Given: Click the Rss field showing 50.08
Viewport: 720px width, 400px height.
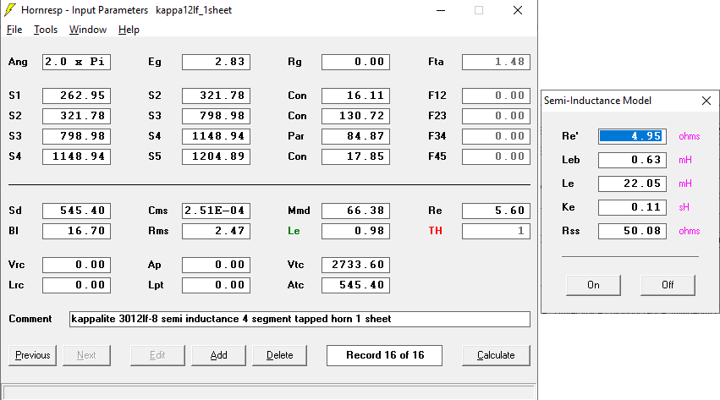Looking at the screenshot, I should (632, 231).
